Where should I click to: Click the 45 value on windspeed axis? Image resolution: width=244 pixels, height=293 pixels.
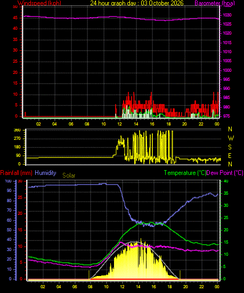pos(15,18)
